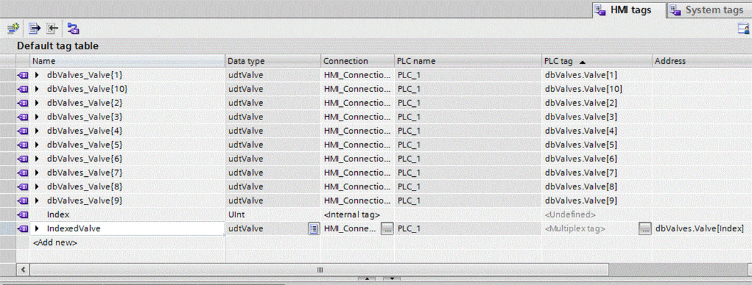
Task: Expand the dbValves_Valve{1} tag
Action: tap(37, 75)
